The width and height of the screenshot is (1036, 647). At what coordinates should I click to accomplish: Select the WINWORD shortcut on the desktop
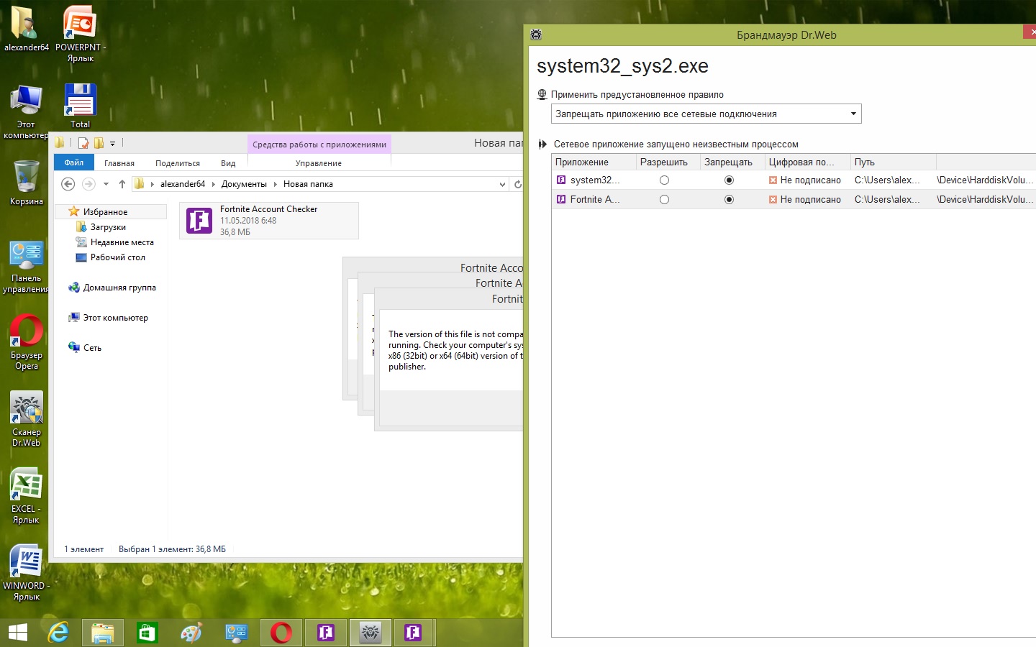[27, 573]
